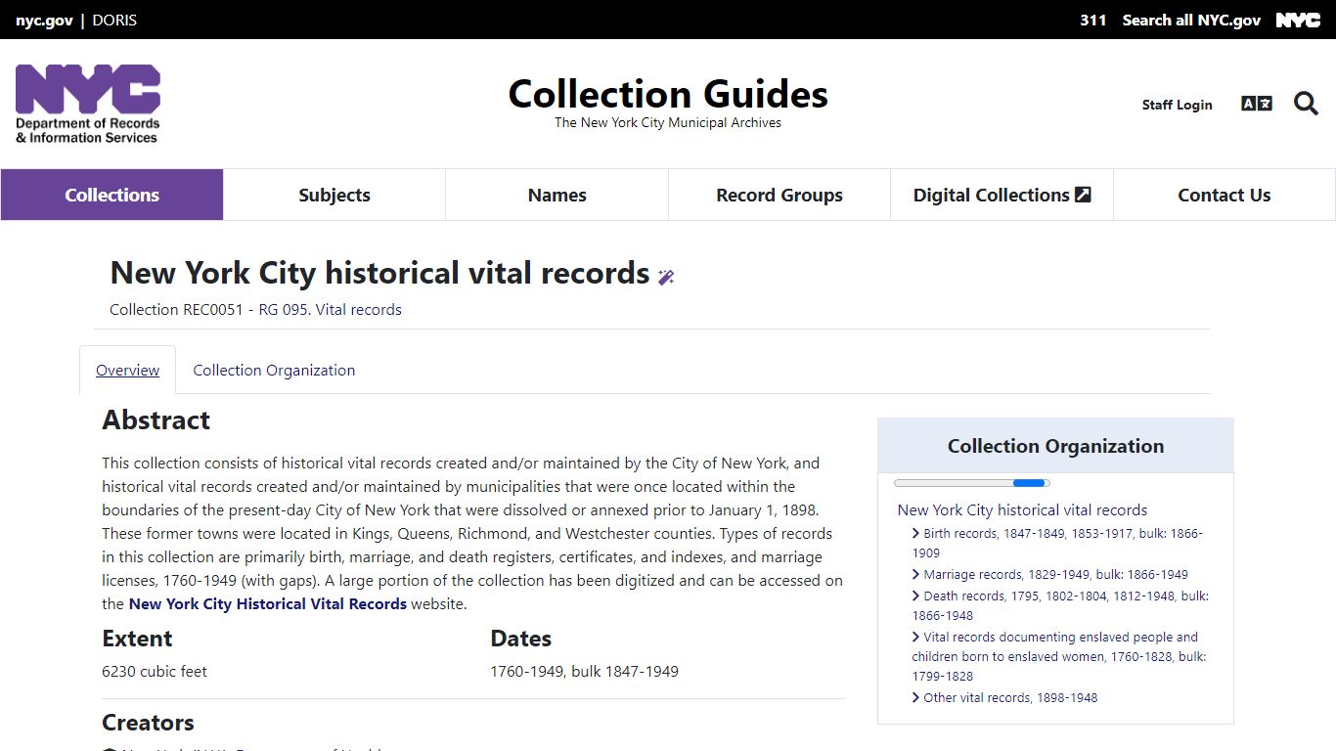Open Birth records, 1847-1849 tree entry

click(x=1057, y=543)
